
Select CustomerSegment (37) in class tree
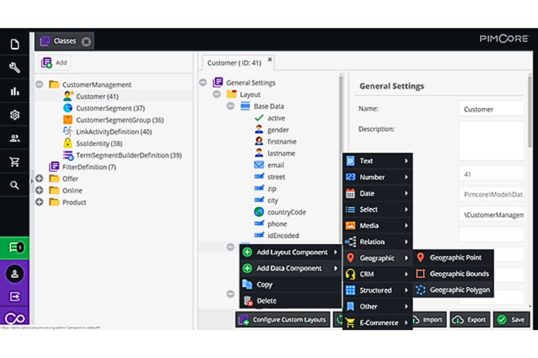[x=110, y=108]
